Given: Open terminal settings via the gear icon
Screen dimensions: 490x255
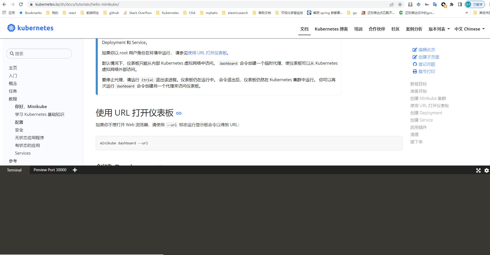Looking at the screenshot, I should tap(487, 170).
